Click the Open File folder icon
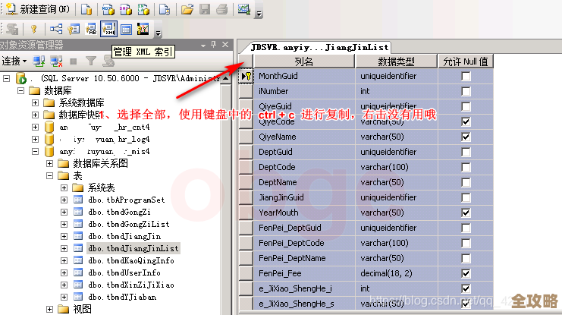The width and height of the screenshot is (562, 315). click(x=187, y=9)
